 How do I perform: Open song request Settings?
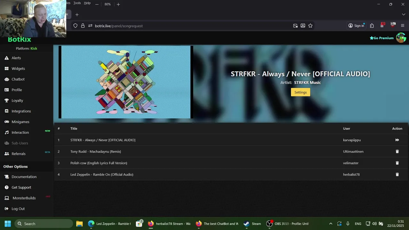click(x=300, y=92)
